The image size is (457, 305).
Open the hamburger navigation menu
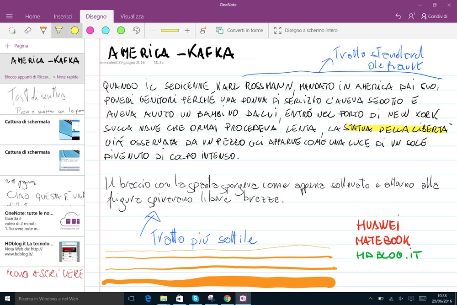[x=9, y=16]
